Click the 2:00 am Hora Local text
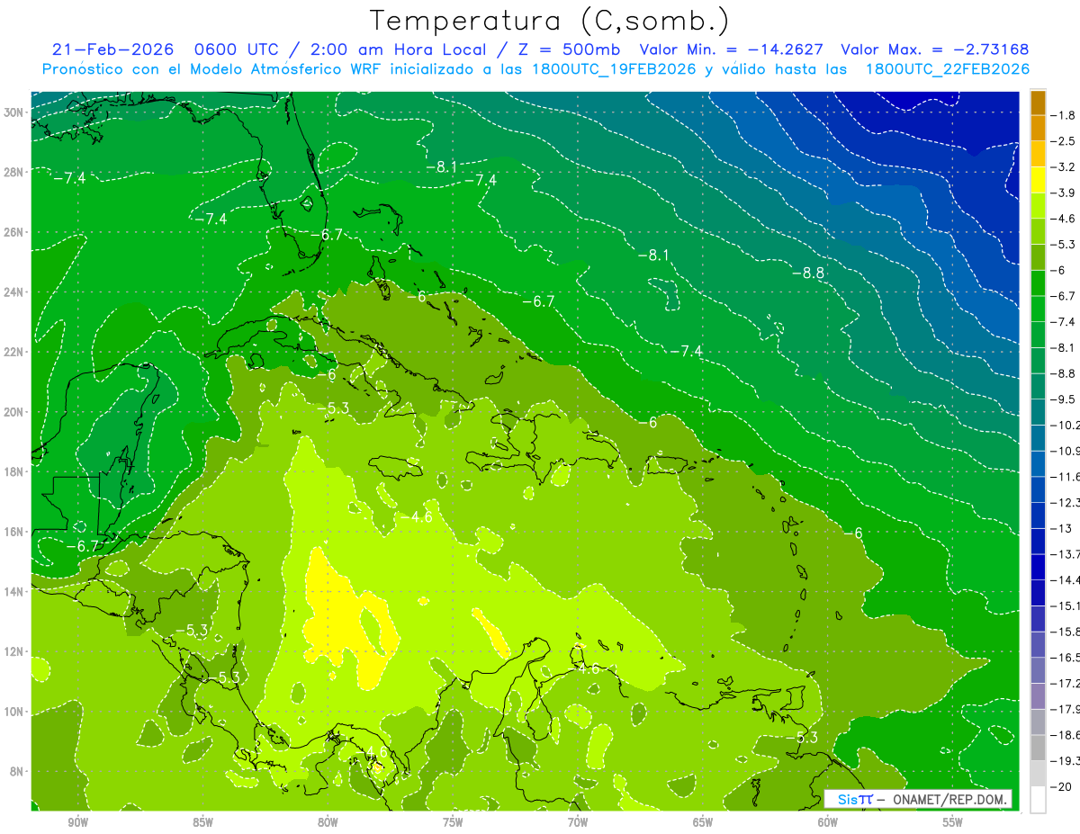Viewport: 1080px width, 834px height. pyautogui.click(x=397, y=49)
